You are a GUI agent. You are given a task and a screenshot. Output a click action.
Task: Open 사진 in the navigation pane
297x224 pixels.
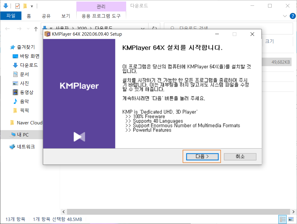(24, 83)
